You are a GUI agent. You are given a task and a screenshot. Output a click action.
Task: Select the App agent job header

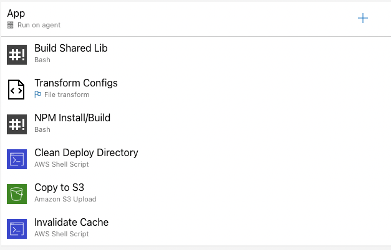196,19
